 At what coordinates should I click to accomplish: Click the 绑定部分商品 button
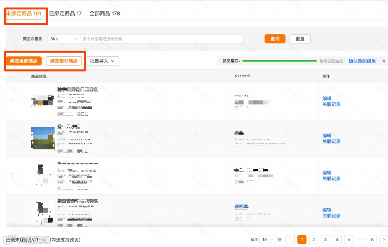(x=64, y=61)
